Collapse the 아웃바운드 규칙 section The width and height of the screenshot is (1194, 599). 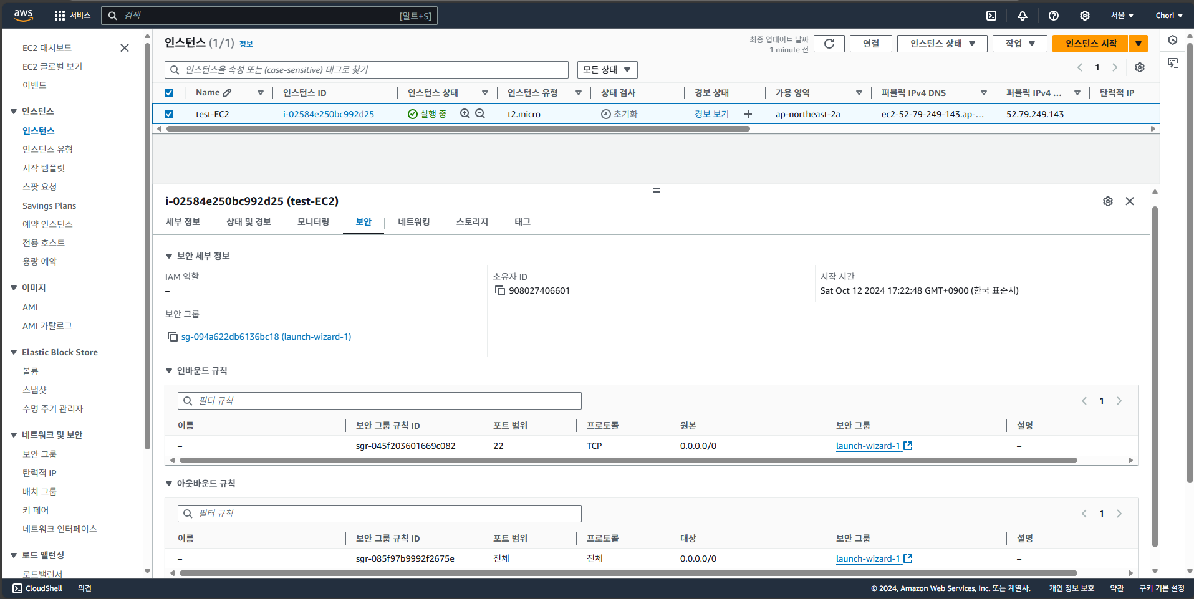click(x=168, y=484)
